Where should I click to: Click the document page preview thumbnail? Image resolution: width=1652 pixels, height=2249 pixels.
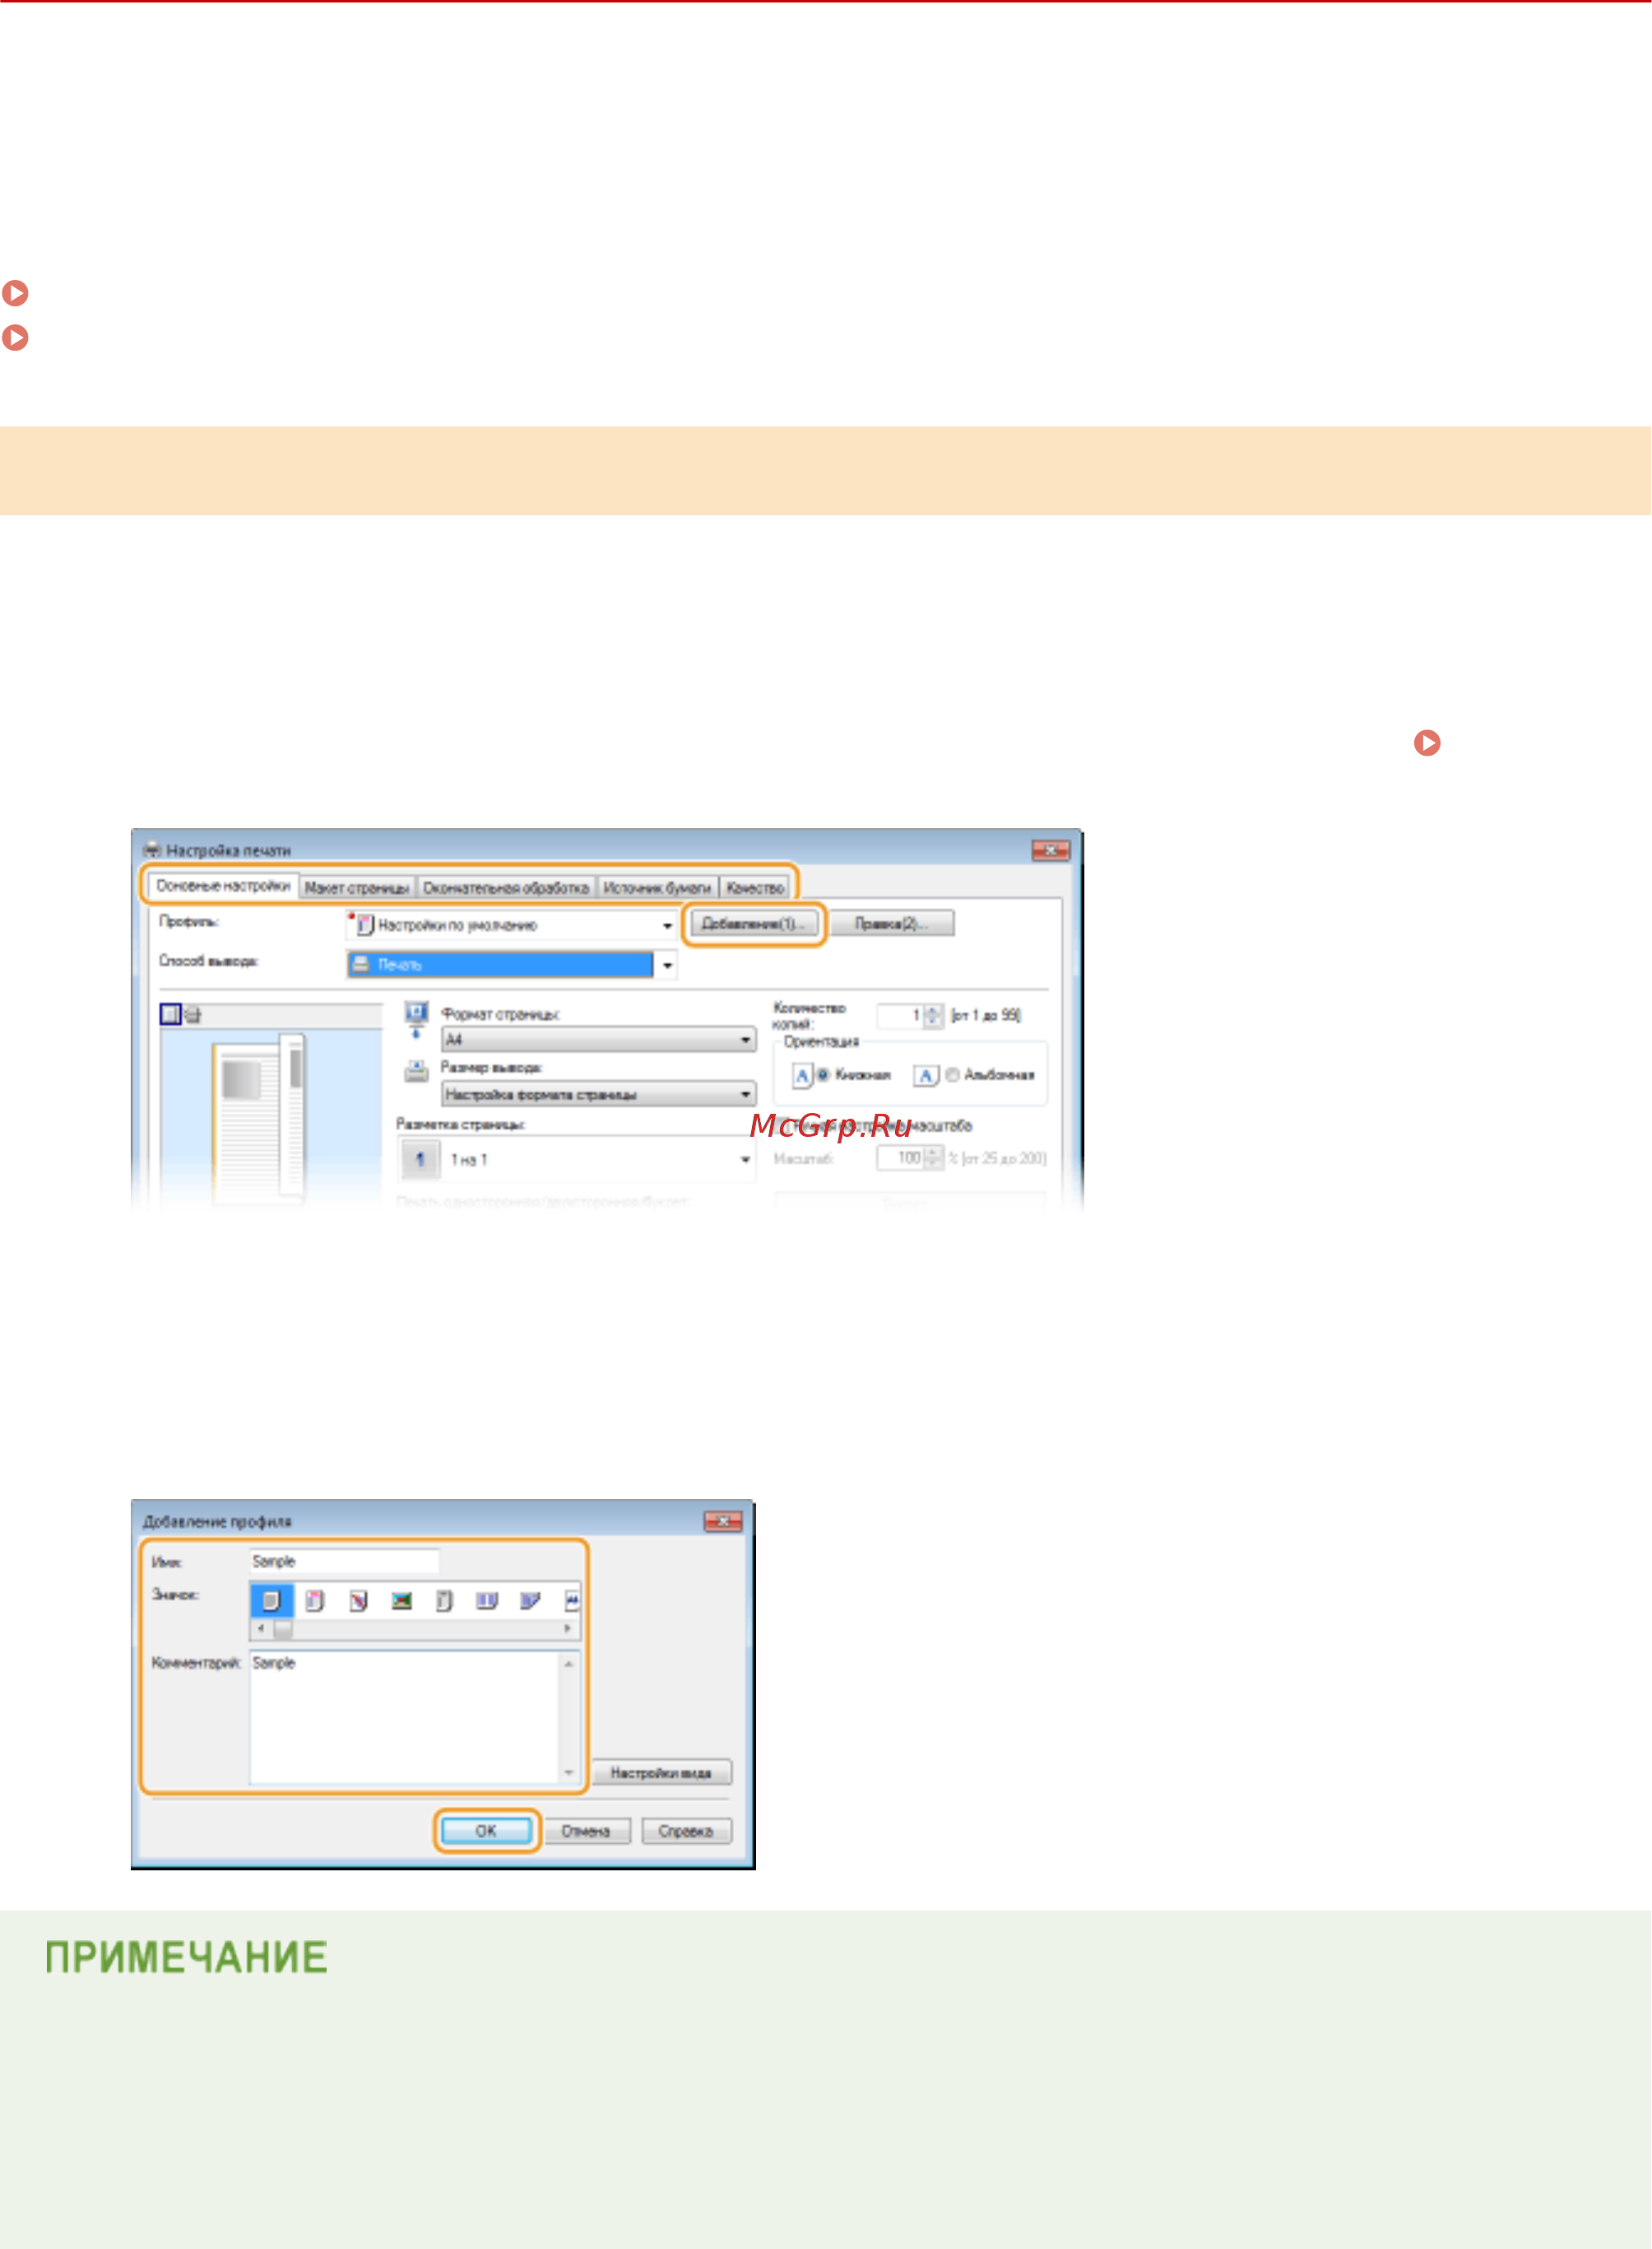click(258, 1119)
